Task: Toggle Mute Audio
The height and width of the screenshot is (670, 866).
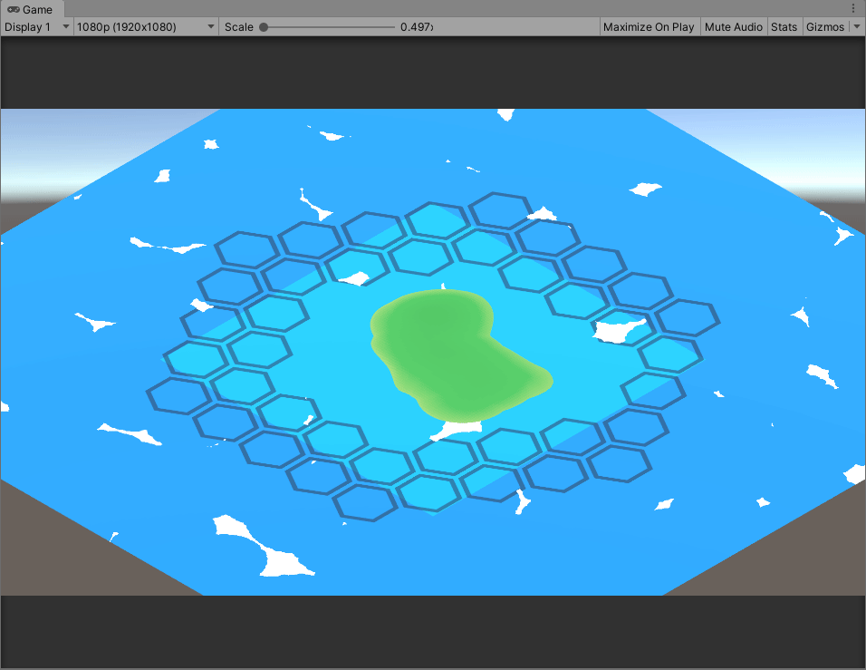Action: pos(734,27)
